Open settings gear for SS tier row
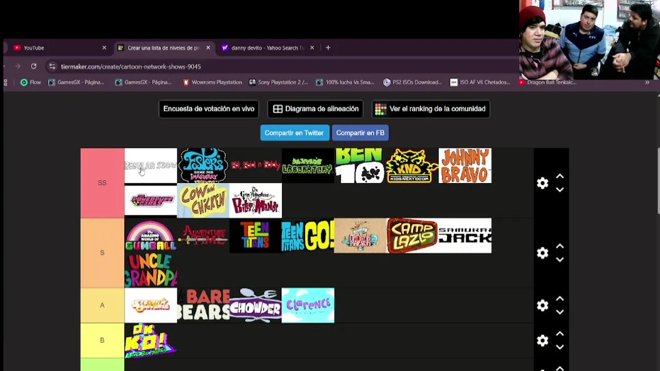 click(542, 183)
